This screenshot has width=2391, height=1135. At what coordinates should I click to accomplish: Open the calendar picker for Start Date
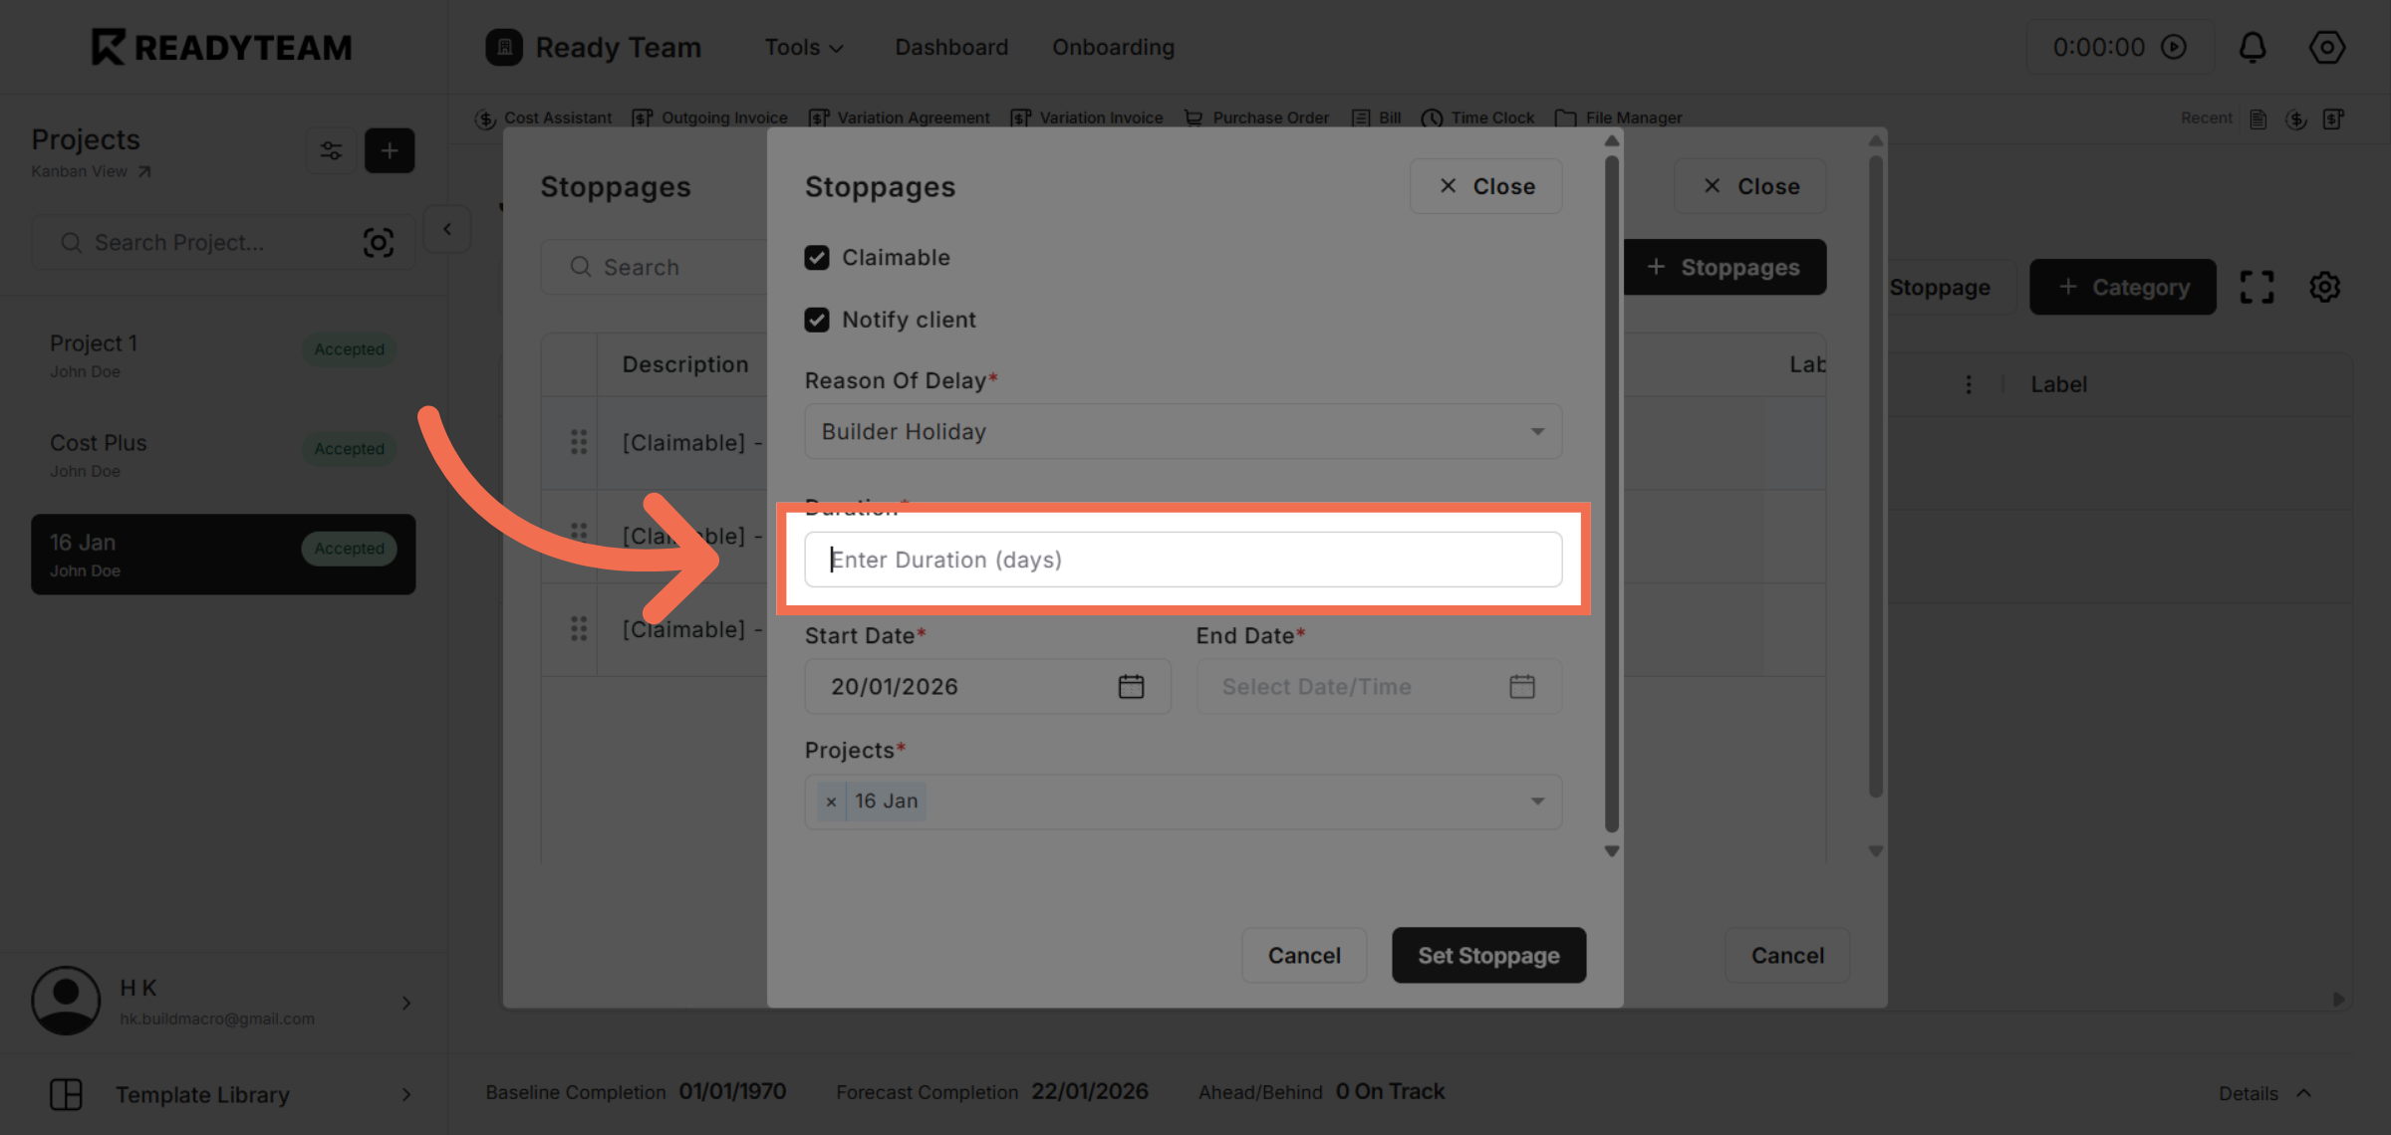coord(1131,686)
